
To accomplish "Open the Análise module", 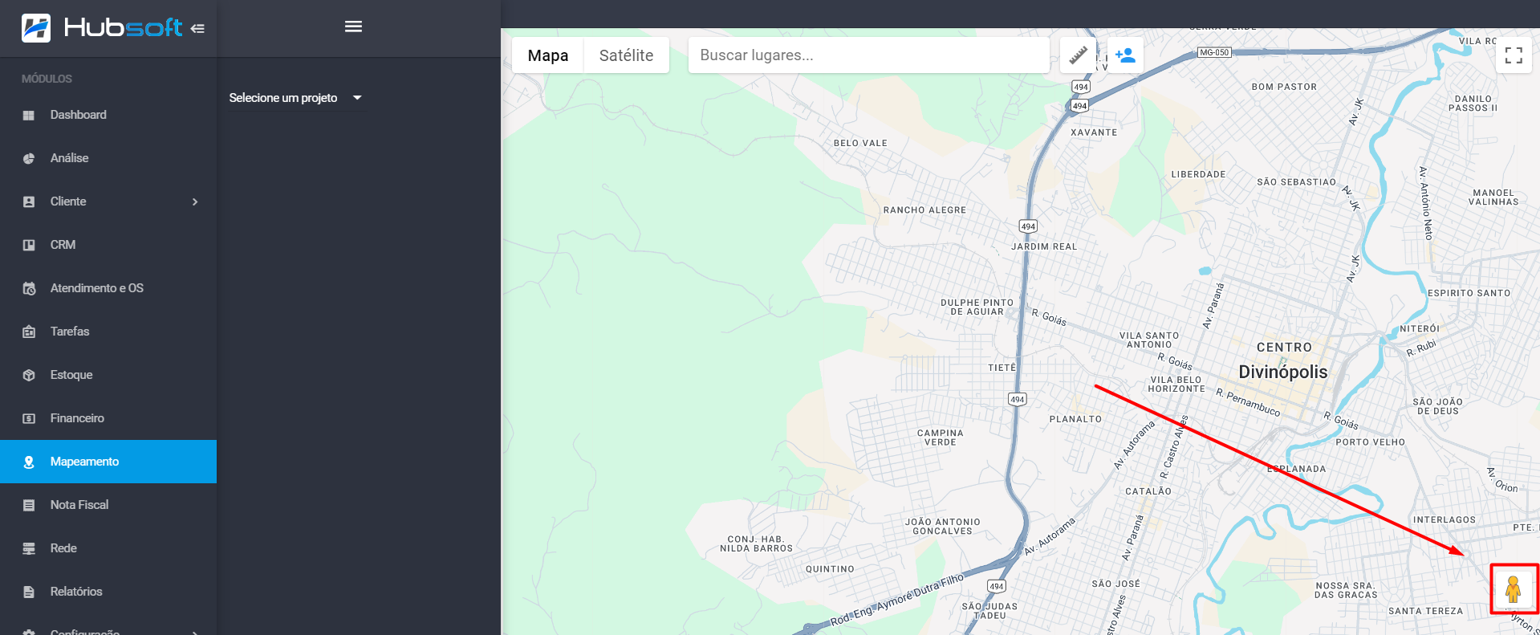I will [108, 158].
